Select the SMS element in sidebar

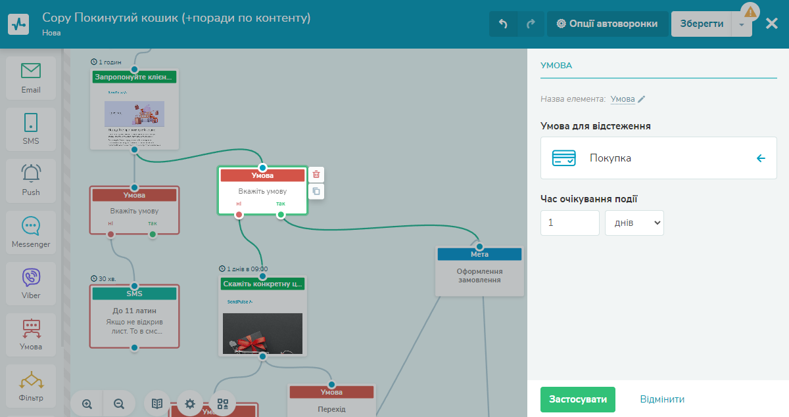pyautogui.click(x=30, y=129)
